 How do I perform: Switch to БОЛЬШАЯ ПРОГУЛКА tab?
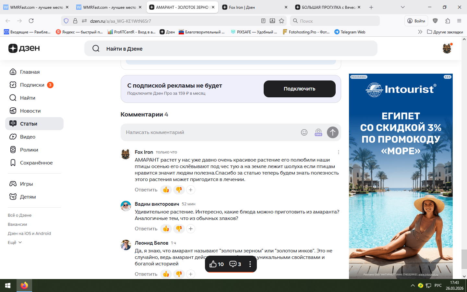point(328,7)
